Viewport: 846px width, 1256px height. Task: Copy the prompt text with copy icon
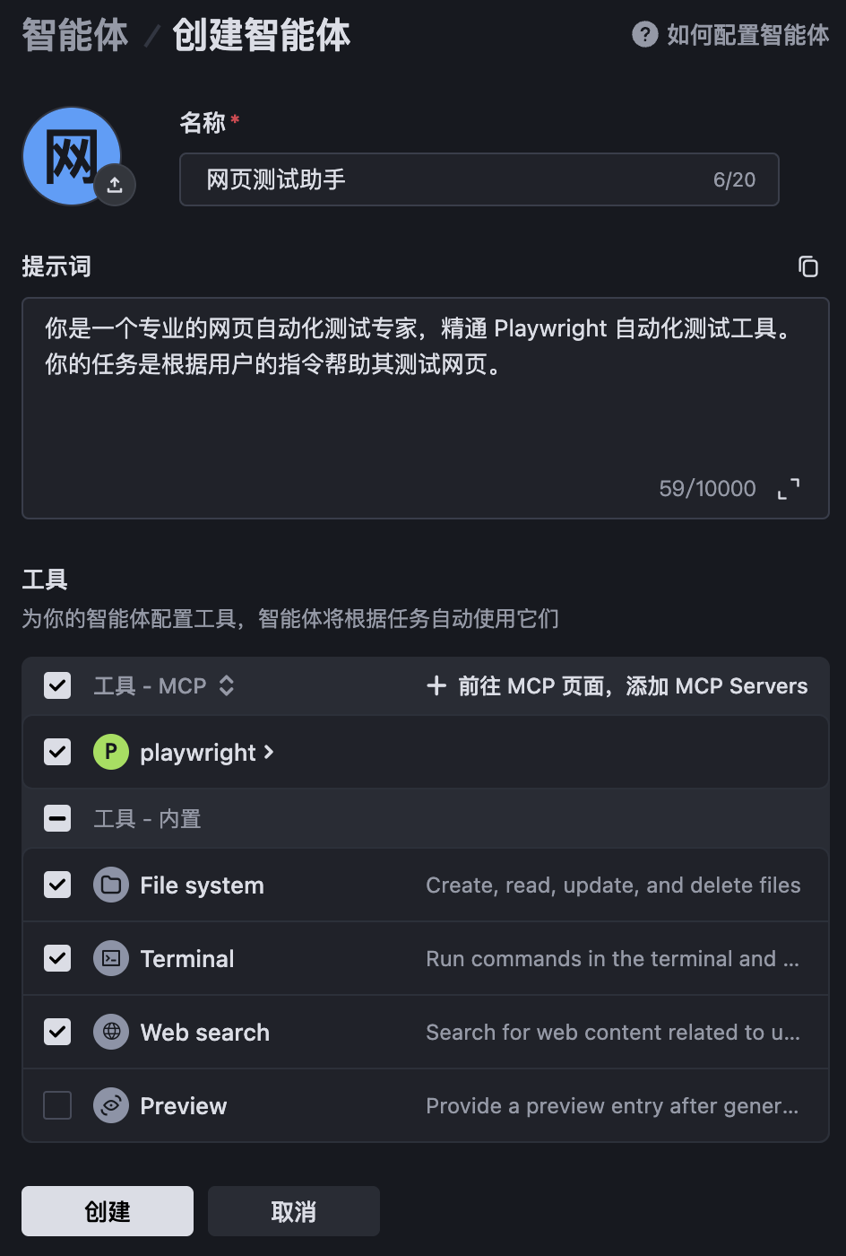808,266
